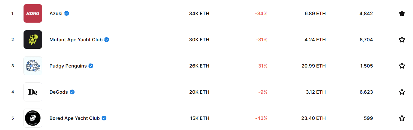Open the Bored Ape Yacht Club logo

[x=33, y=118]
